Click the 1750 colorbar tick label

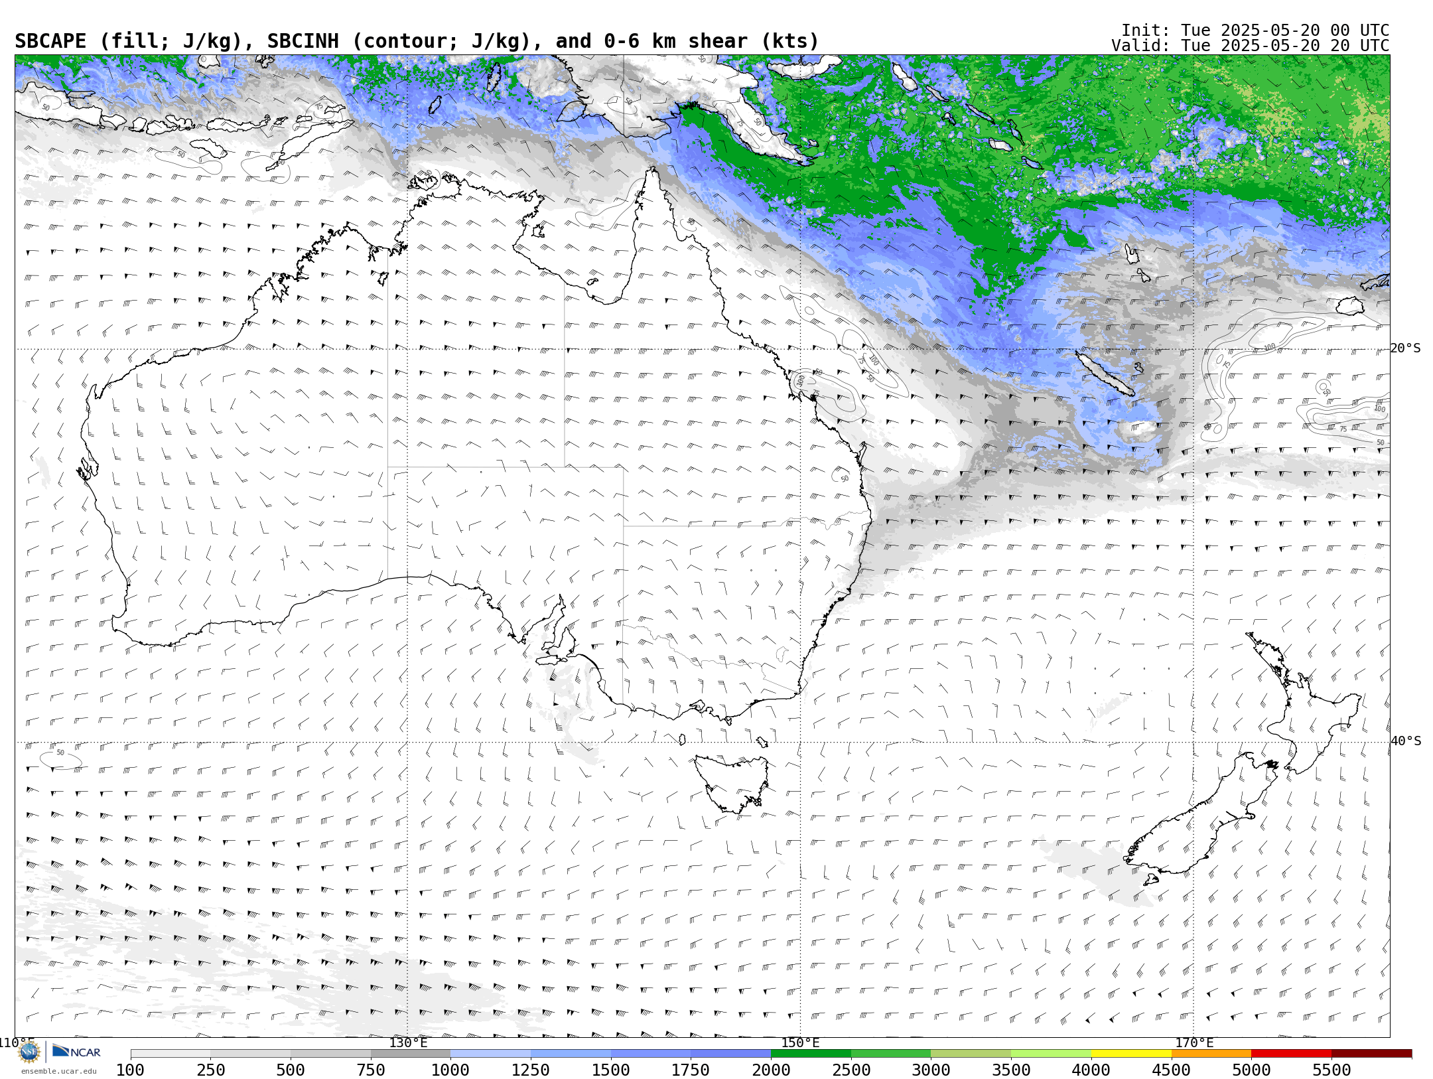691,1070
